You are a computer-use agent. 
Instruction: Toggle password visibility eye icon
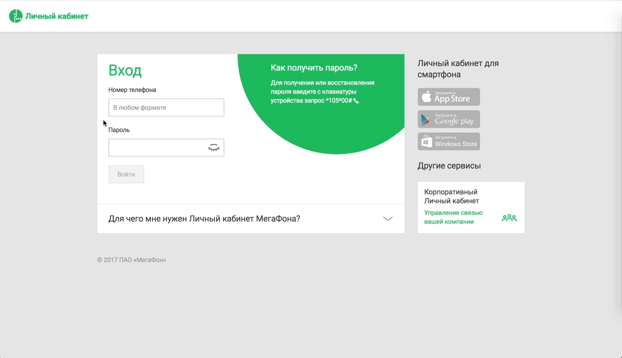pyautogui.click(x=214, y=148)
